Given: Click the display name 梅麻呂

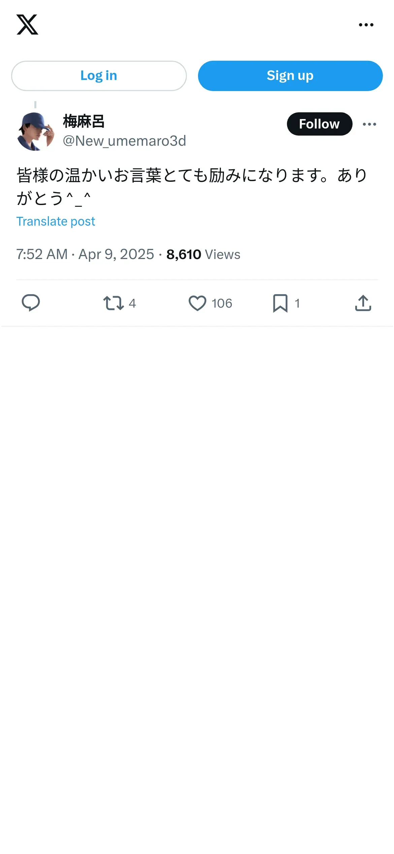Looking at the screenshot, I should pyautogui.click(x=84, y=121).
